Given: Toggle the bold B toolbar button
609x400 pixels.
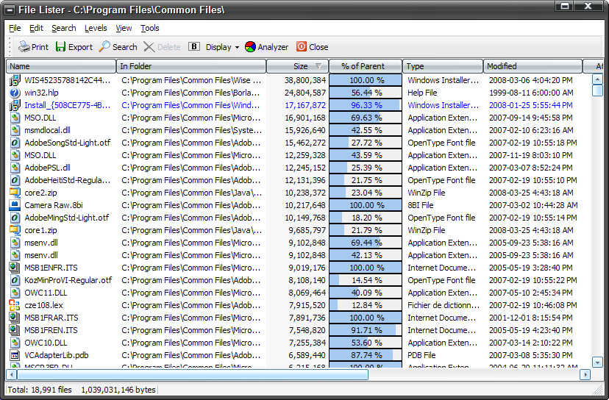Looking at the screenshot, I should (x=194, y=47).
